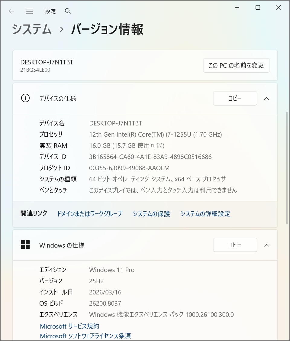Click the コピー button for デバイスの仕様
This screenshot has width=290, height=341.
click(235, 98)
